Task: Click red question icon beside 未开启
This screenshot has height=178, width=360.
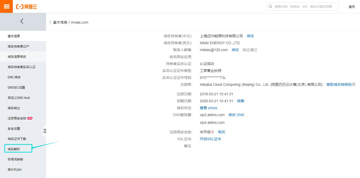Action: pyautogui.click(x=212, y=132)
